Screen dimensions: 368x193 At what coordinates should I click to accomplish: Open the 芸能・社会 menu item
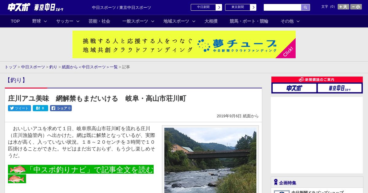click(x=99, y=21)
